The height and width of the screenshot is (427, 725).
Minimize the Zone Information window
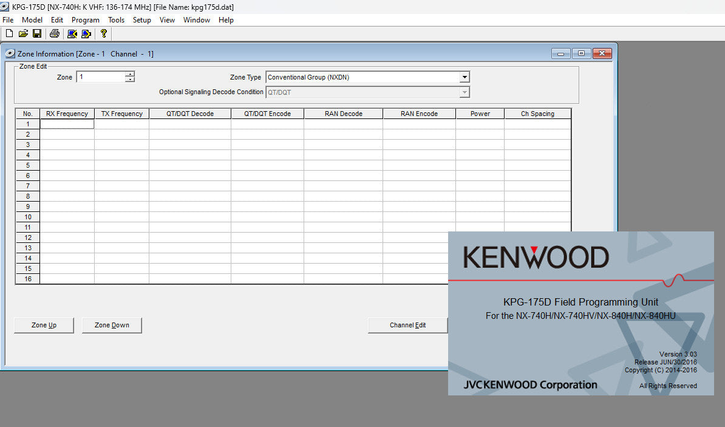[x=561, y=53]
